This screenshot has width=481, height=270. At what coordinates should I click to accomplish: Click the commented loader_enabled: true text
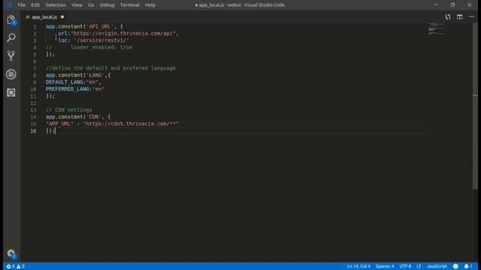click(101, 47)
